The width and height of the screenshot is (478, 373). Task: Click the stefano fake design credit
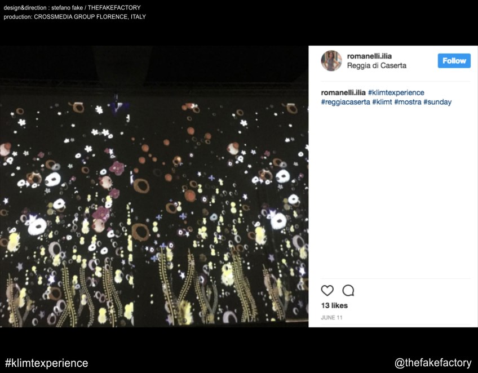click(67, 8)
